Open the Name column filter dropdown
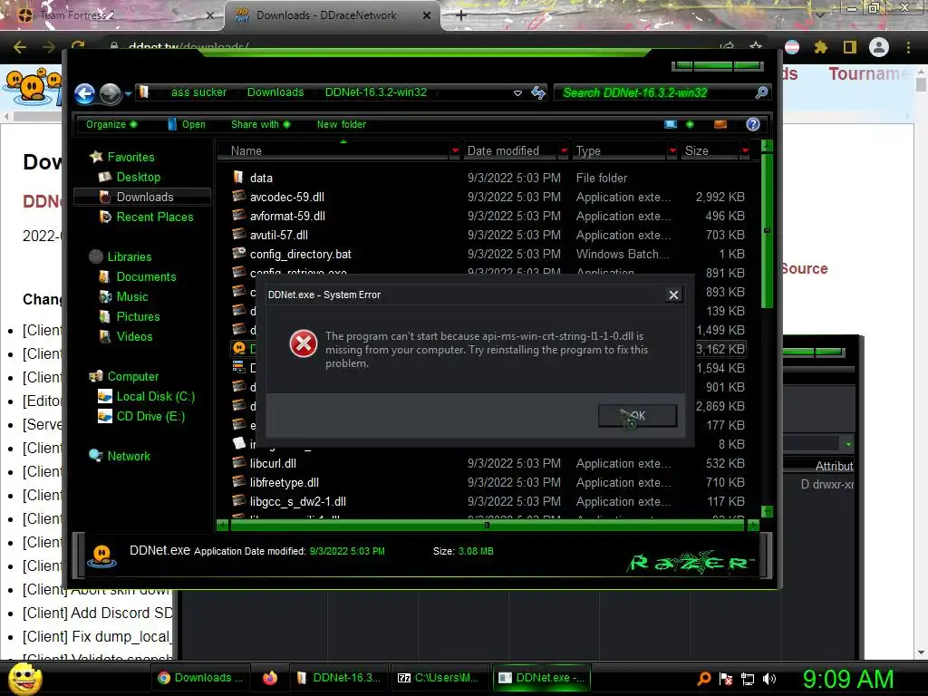 pyautogui.click(x=455, y=151)
